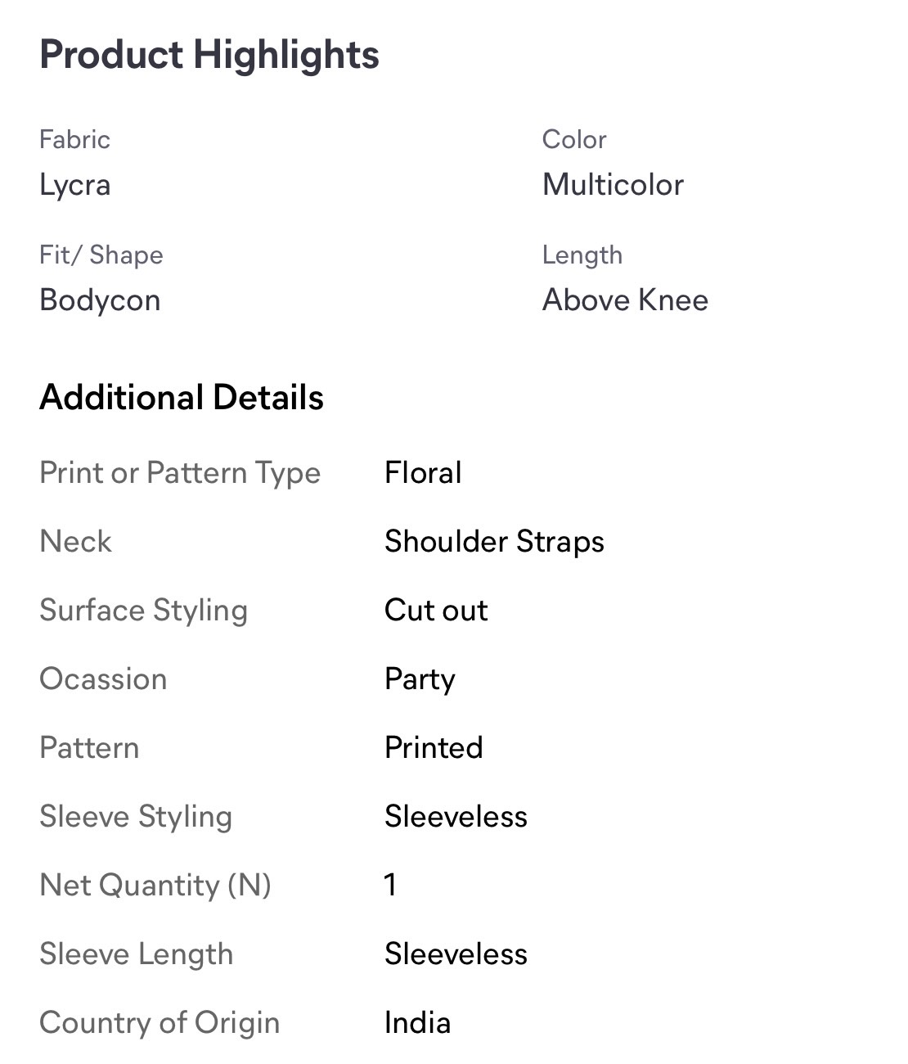This screenshot has width=908, height=1064.
Task: Click the Additional Details heading
Action: click(x=182, y=398)
